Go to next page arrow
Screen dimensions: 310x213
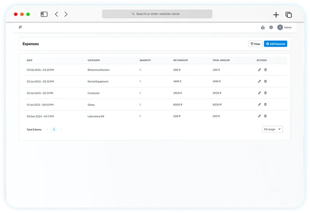(61, 129)
